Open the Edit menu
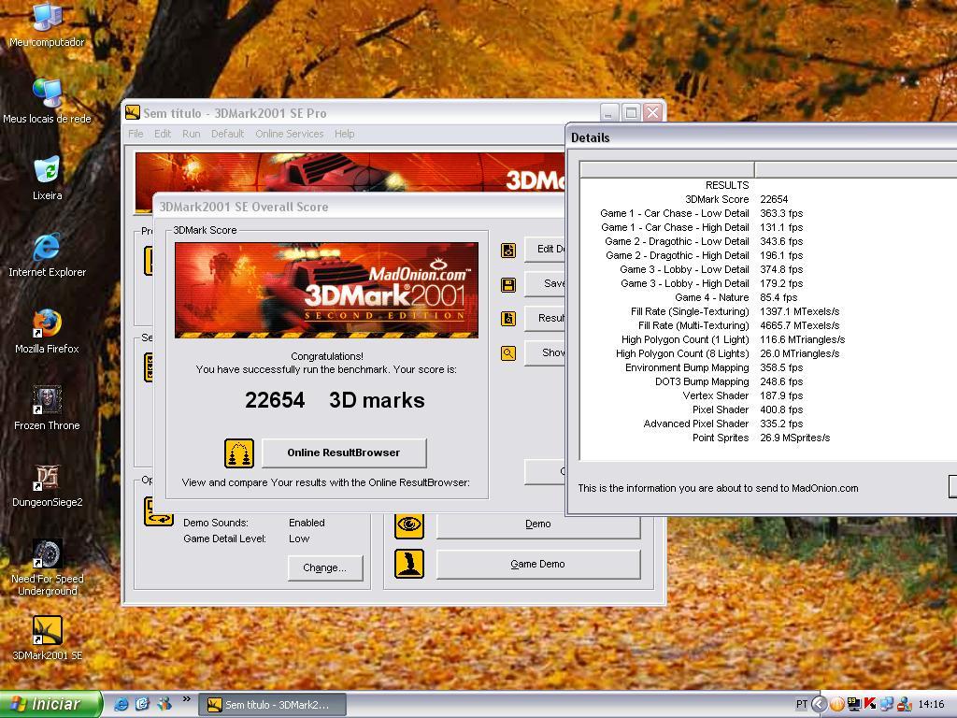Screen dimensions: 957x718 [x=163, y=134]
